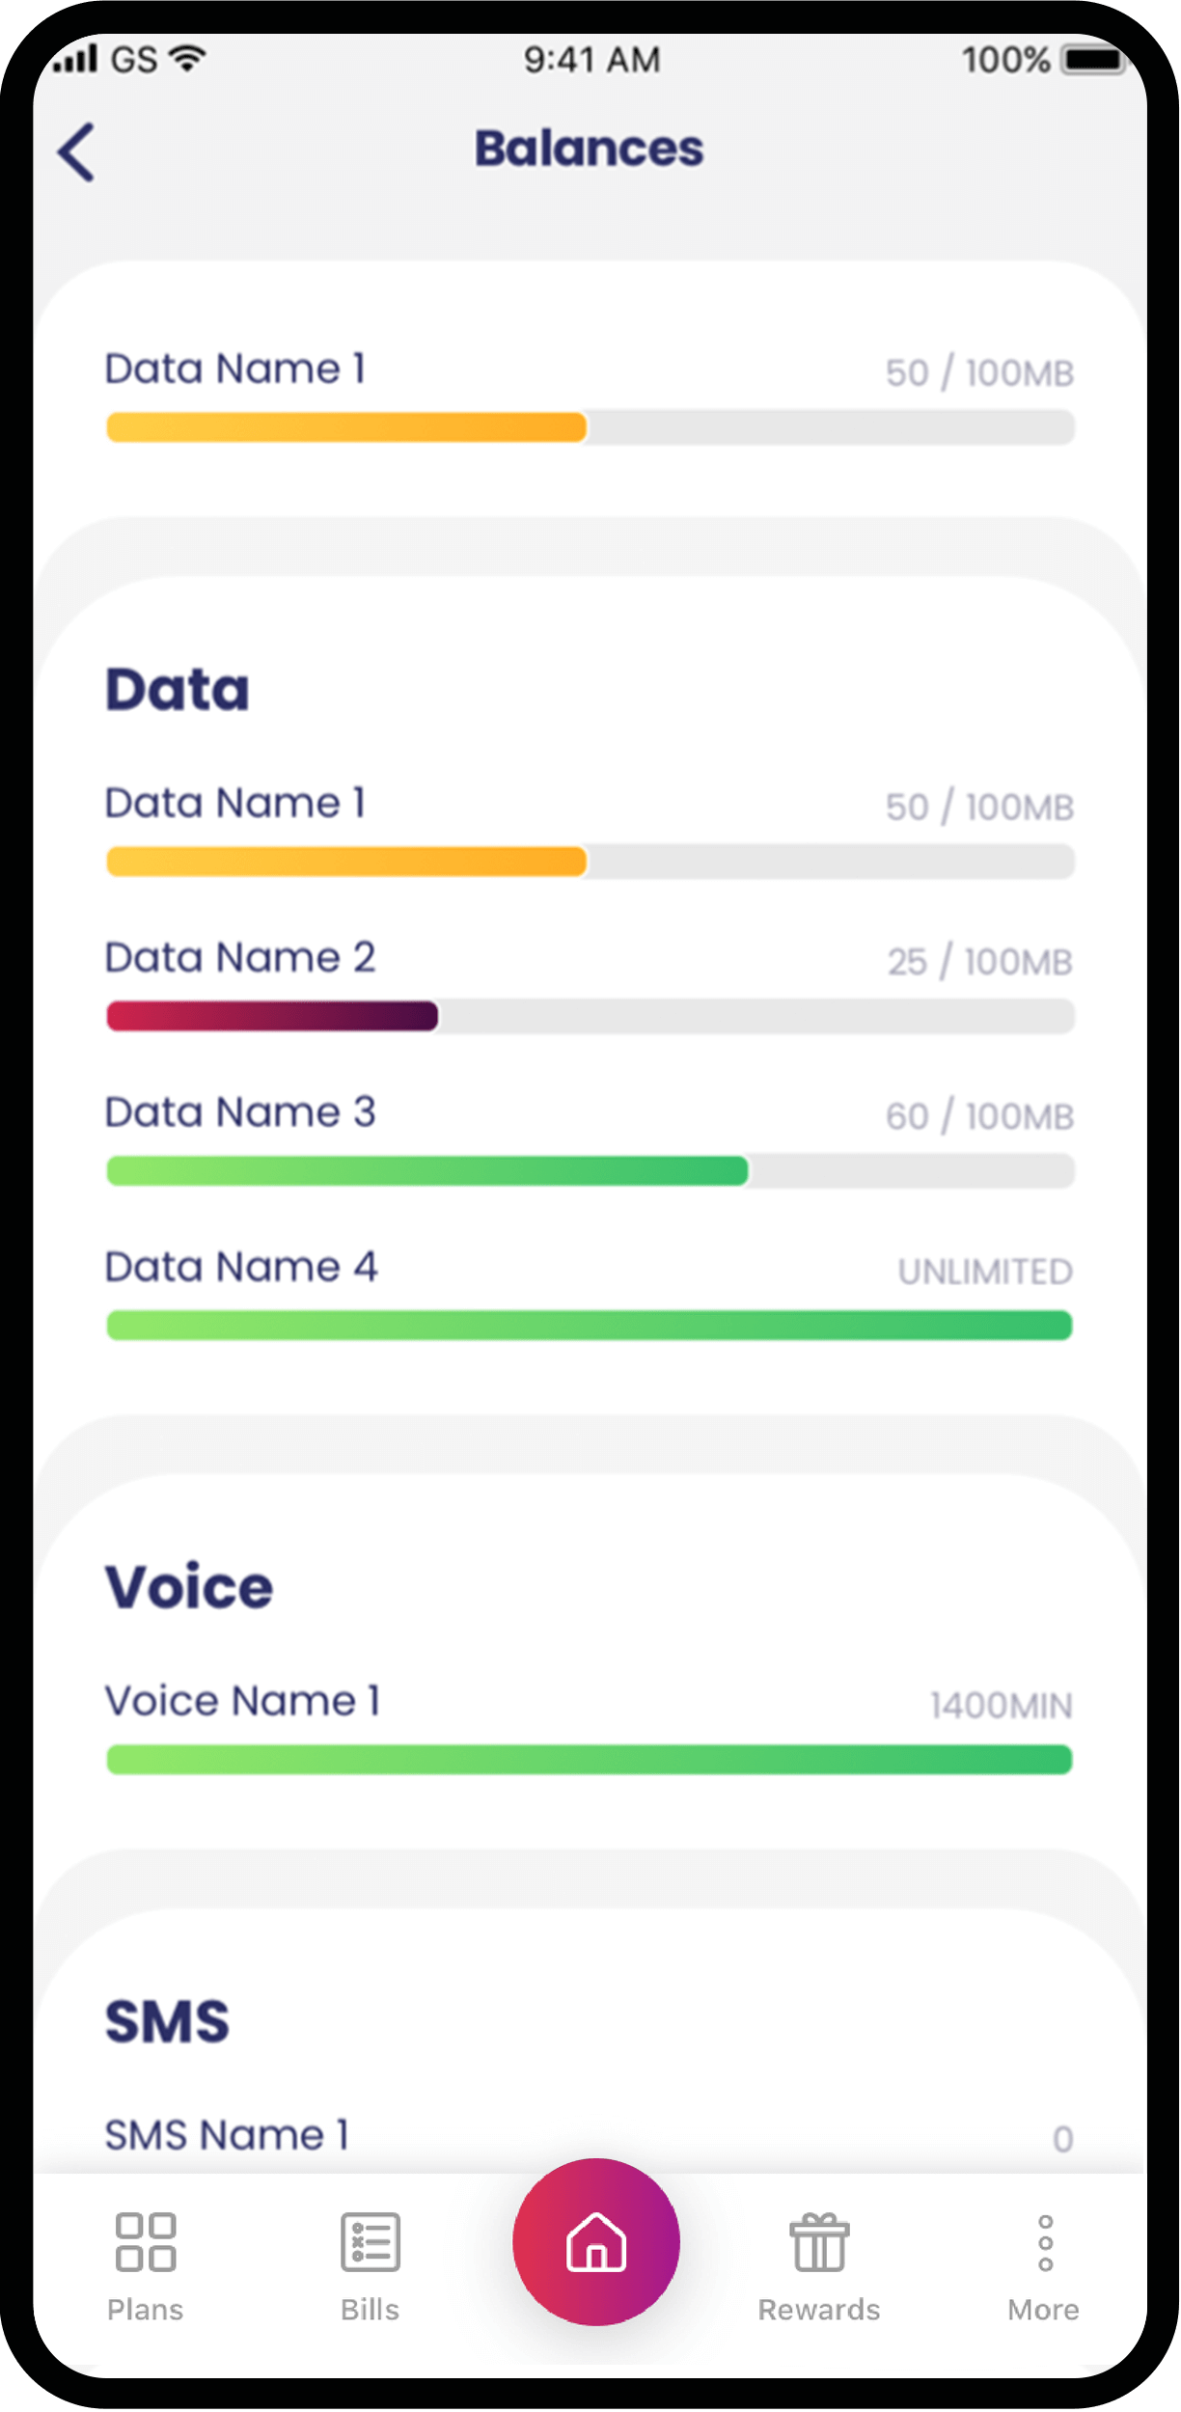This screenshot has height=2412, width=1181.
Task: Open the Plans grid icon
Action: (x=146, y=2241)
